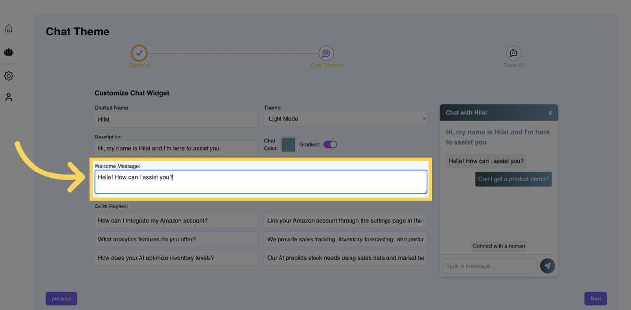Go to the Train AI step icon
This screenshot has width=631, height=310.
pos(513,53)
